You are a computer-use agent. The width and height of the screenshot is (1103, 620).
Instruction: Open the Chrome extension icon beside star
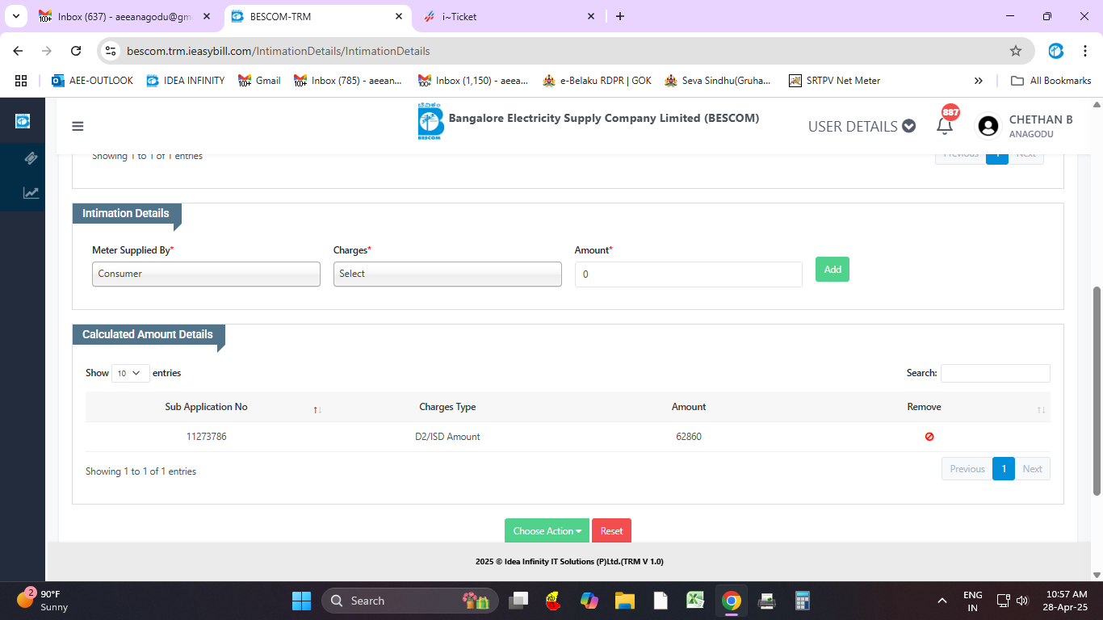pyautogui.click(x=1056, y=51)
